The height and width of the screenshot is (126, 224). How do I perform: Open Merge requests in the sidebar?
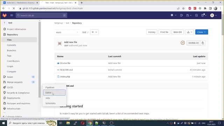tap(15, 82)
